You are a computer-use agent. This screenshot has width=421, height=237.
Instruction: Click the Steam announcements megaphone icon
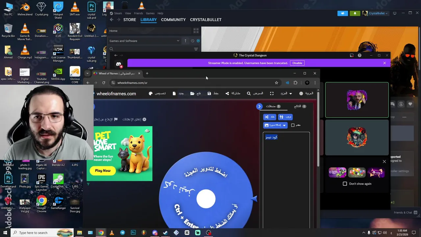[343, 13]
